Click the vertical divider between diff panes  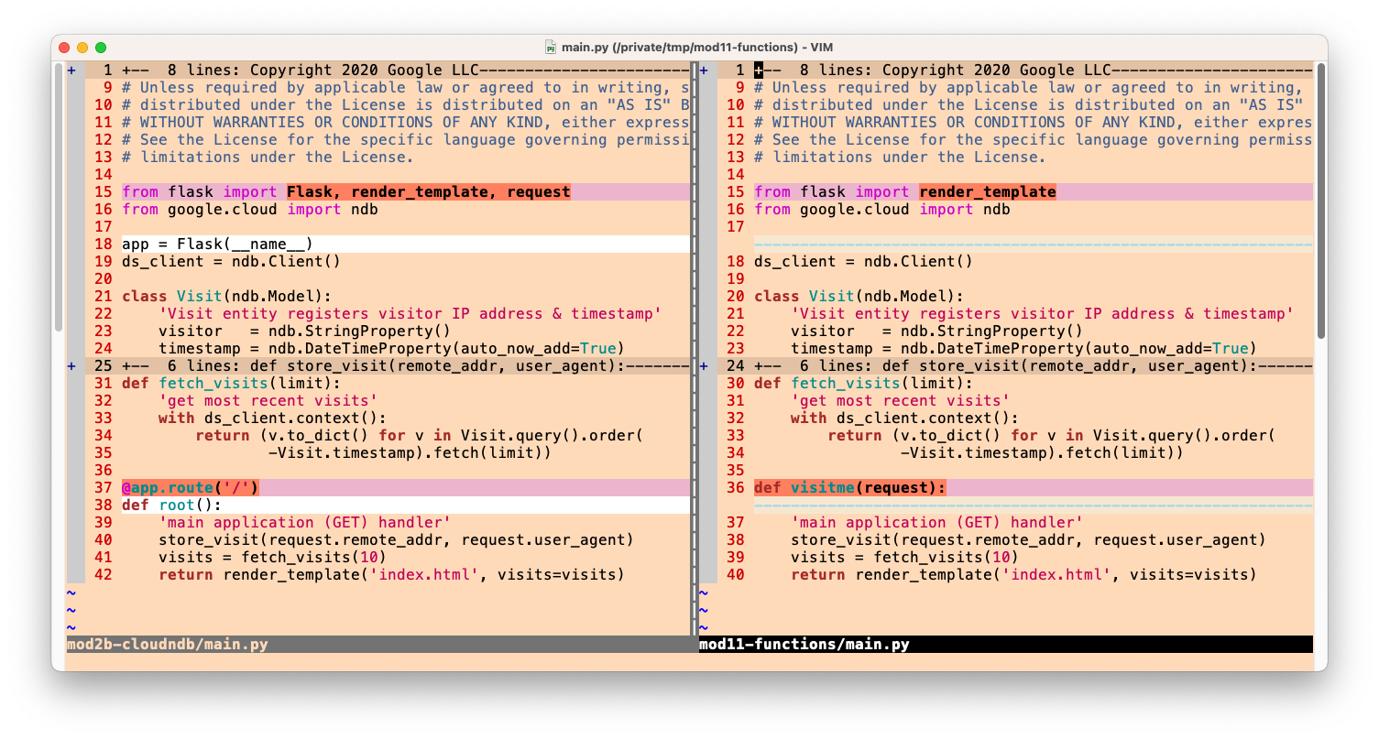694,348
